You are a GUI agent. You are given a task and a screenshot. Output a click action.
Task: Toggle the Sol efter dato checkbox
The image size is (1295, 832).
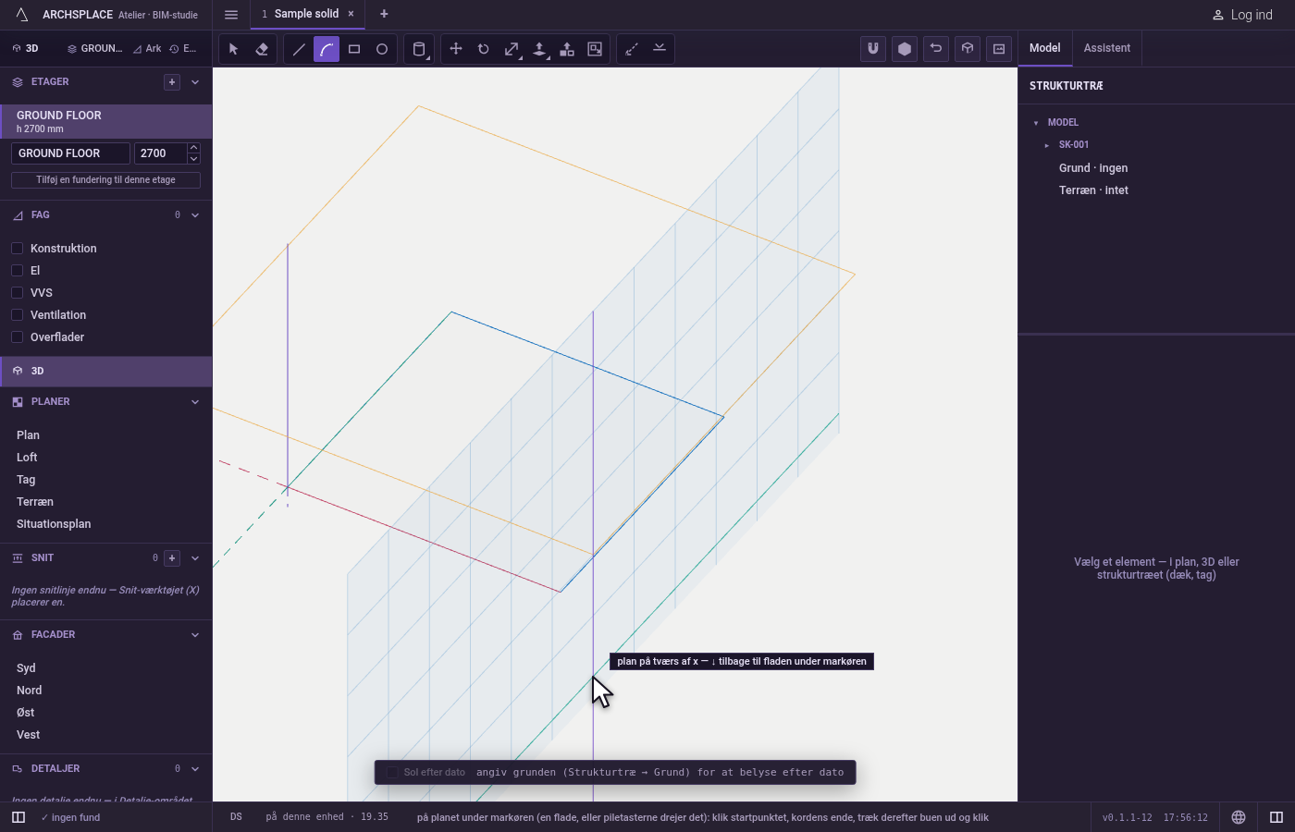[x=393, y=772]
